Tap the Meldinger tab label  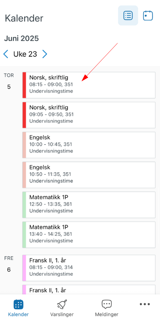(x=107, y=315)
